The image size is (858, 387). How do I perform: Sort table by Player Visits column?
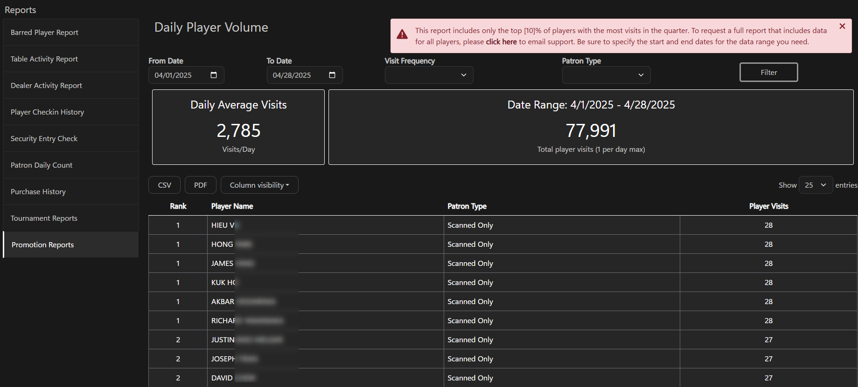coord(768,206)
